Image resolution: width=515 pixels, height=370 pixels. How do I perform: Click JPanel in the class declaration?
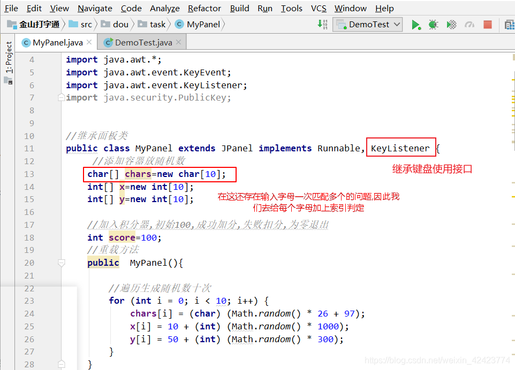click(237, 148)
